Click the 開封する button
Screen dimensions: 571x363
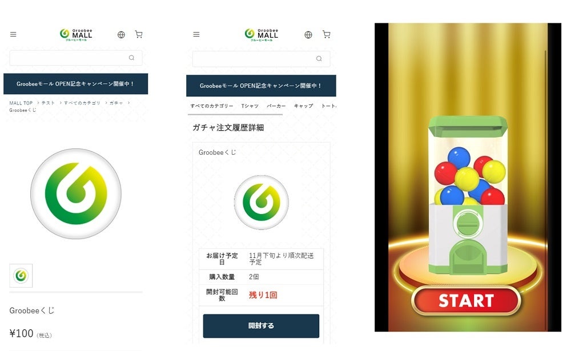tap(261, 326)
